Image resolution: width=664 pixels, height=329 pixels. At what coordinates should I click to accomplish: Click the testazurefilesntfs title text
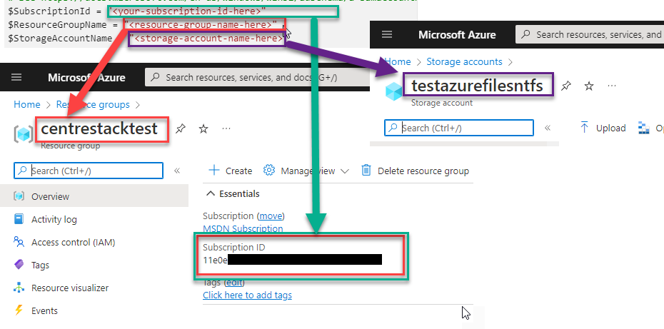pos(477,86)
